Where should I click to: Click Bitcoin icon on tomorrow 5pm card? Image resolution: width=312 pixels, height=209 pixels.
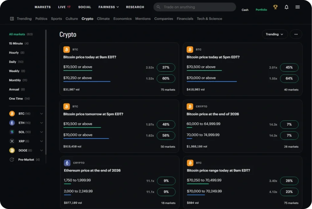(66, 107)
